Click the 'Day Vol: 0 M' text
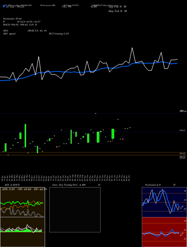This screenshot has width=187, height=247. [x=117, y=11]
